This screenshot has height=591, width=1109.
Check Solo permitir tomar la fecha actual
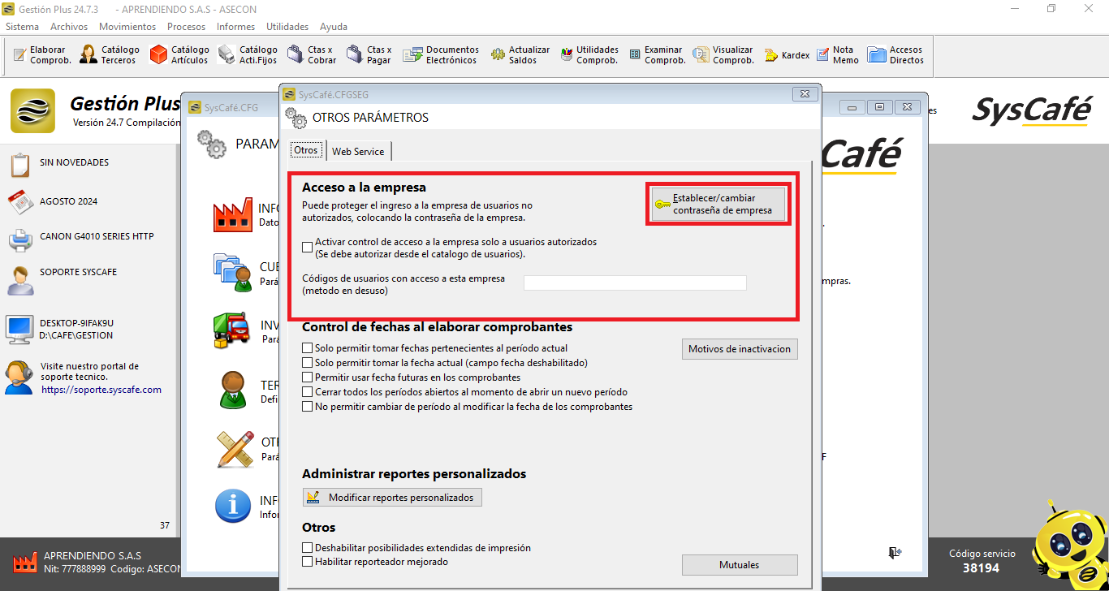(307, 363)
